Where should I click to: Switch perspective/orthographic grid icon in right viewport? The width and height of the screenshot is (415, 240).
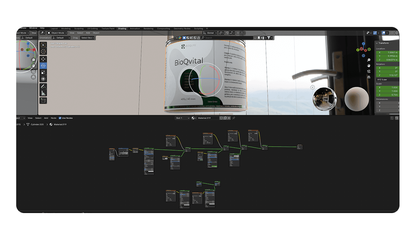[x=369, y=77]
